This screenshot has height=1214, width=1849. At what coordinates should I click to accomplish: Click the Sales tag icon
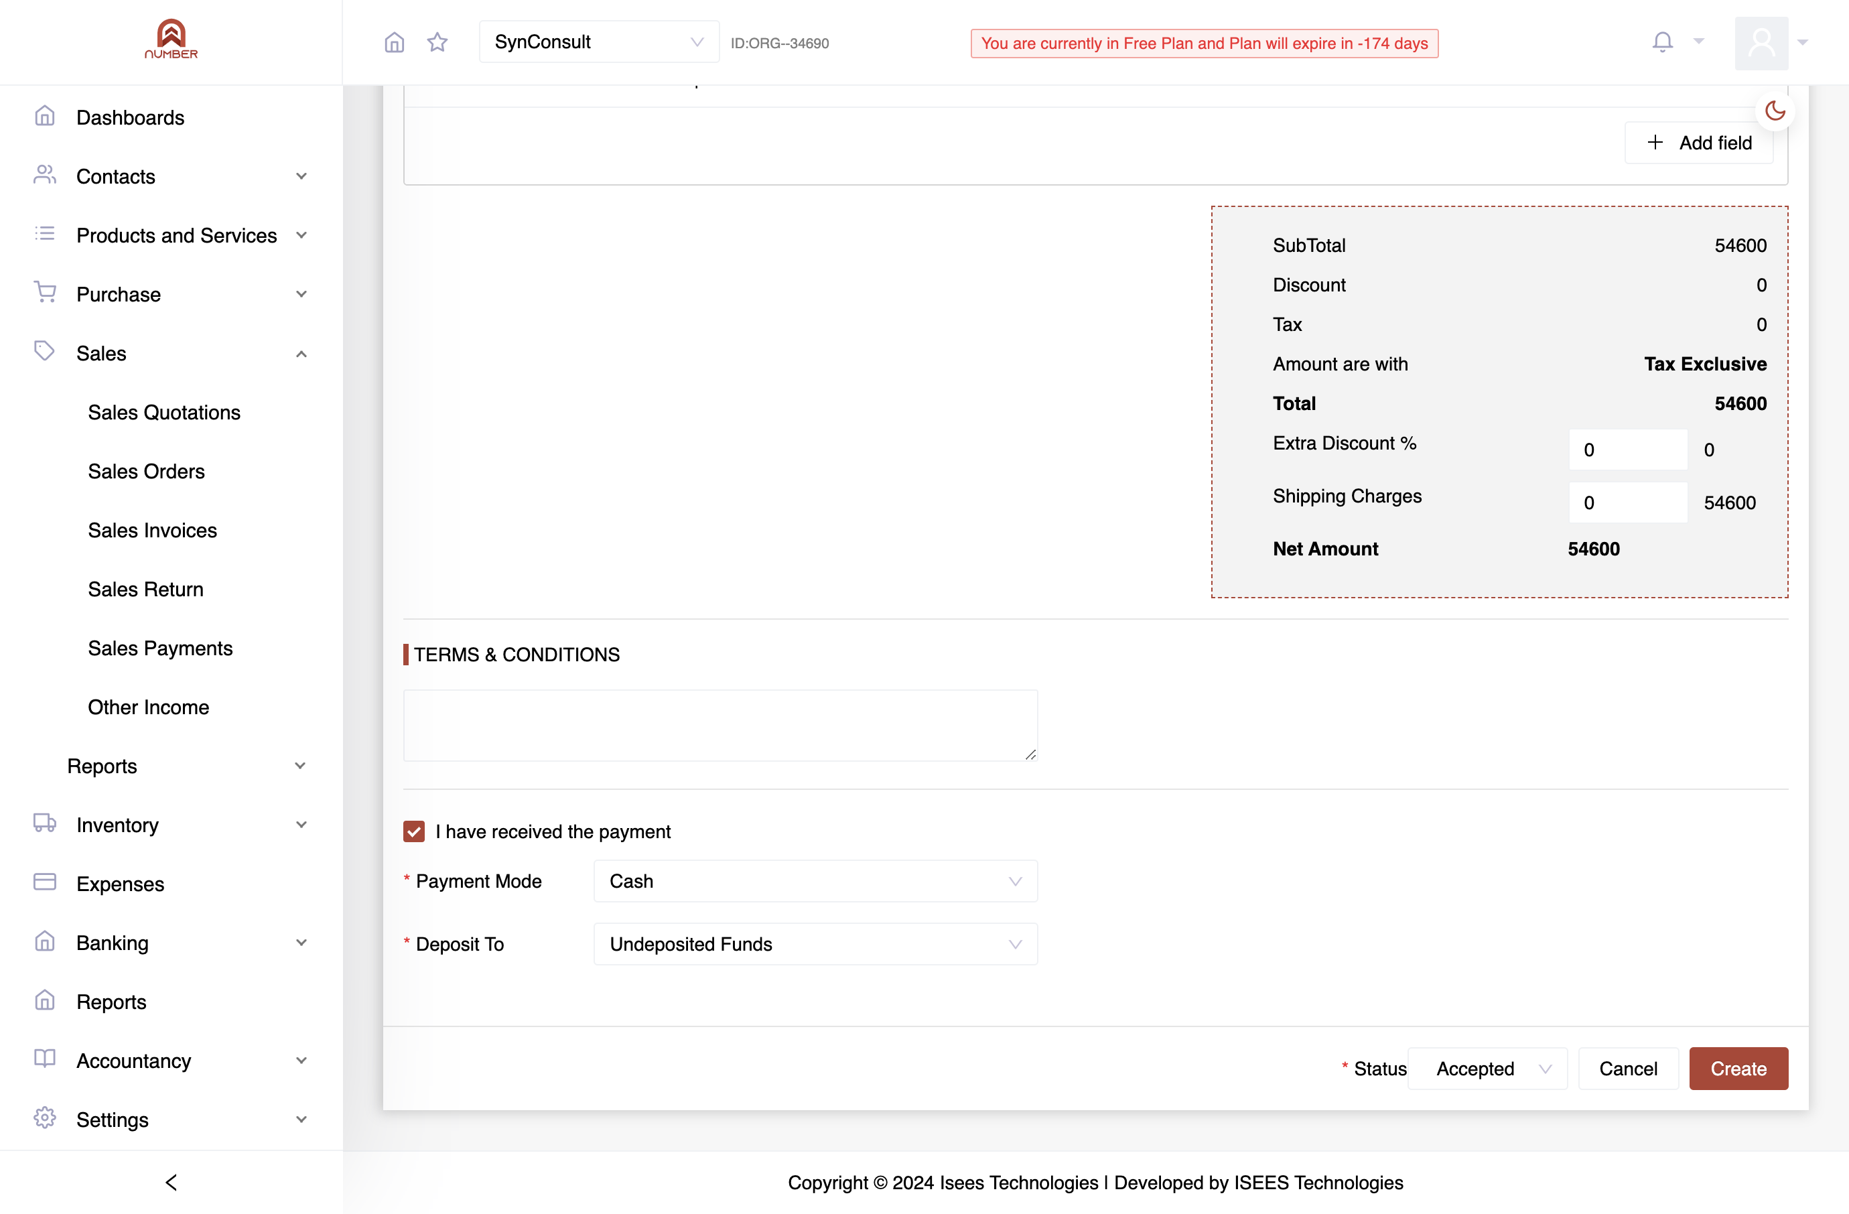point(45,352)
